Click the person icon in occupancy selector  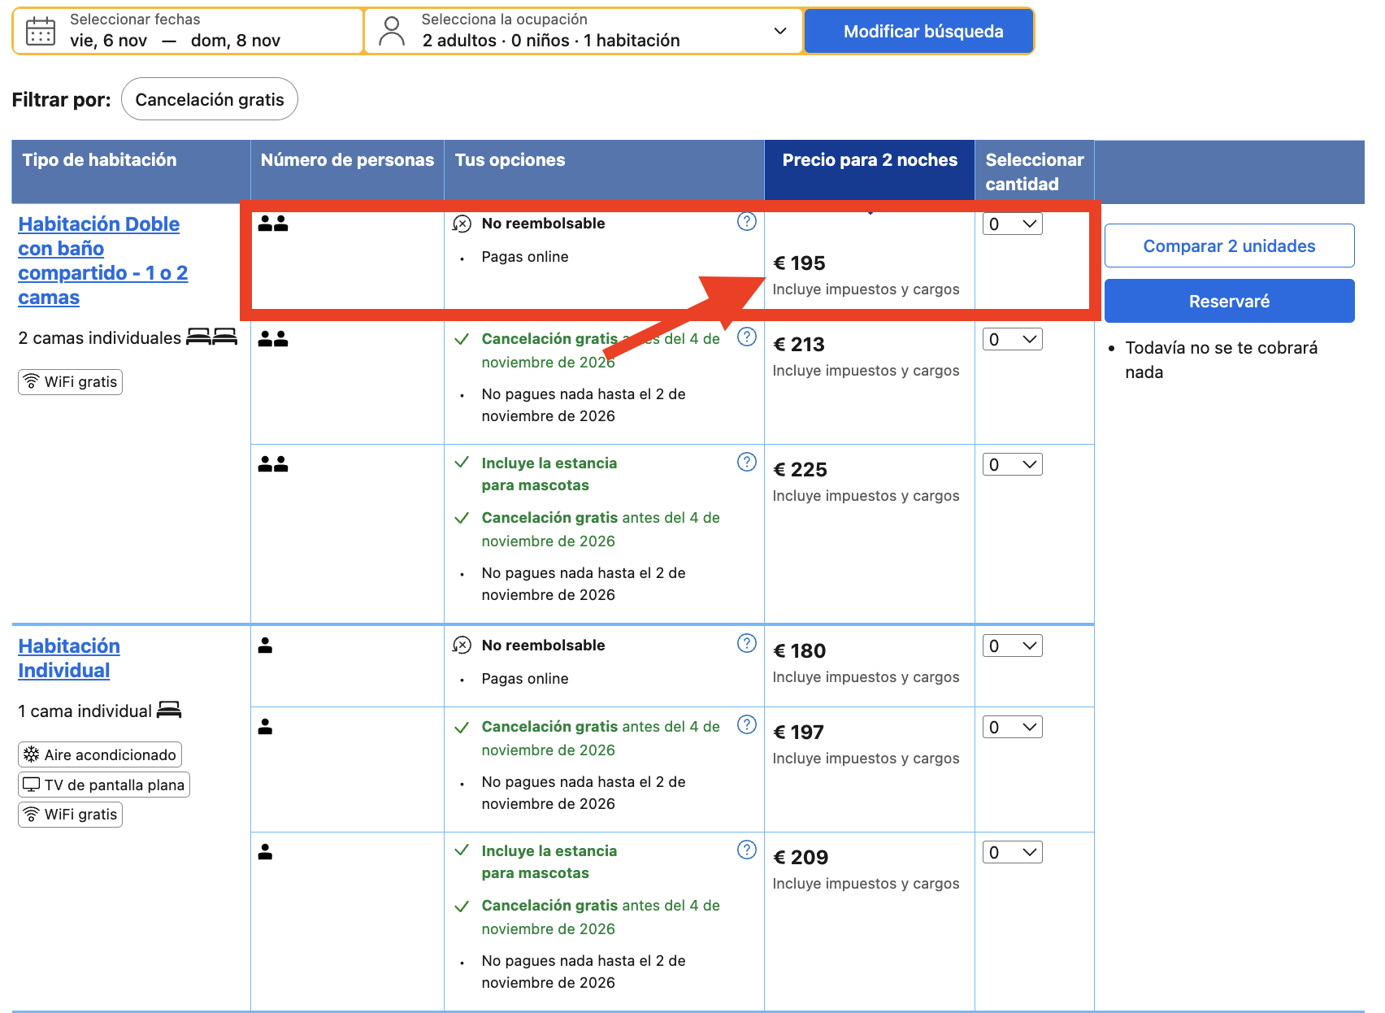392,32
